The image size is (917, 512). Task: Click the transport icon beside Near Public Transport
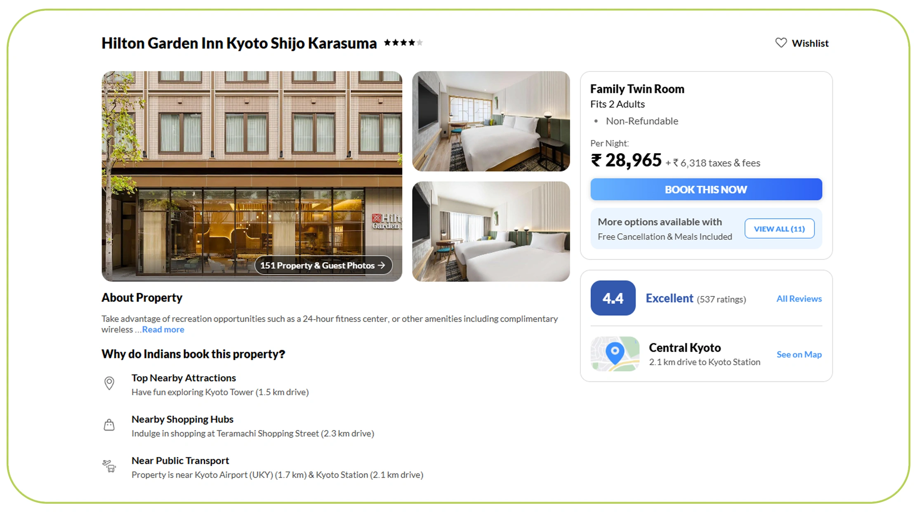[x=109, y=466]
